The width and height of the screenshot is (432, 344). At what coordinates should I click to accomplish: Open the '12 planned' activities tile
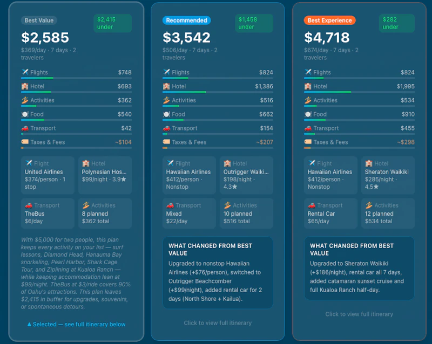[388, 214]
